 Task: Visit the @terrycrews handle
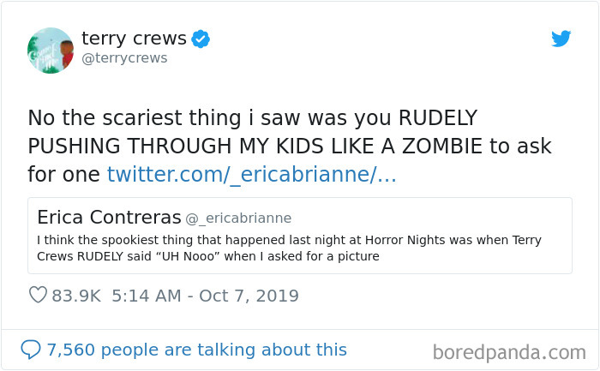124,58
